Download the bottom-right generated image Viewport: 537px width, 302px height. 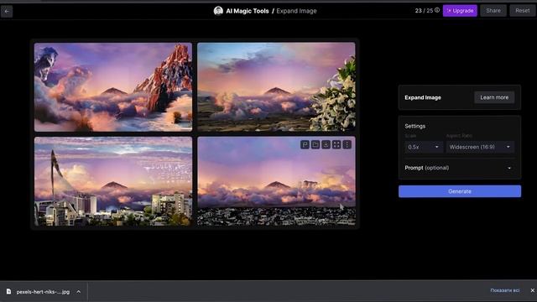326,145
